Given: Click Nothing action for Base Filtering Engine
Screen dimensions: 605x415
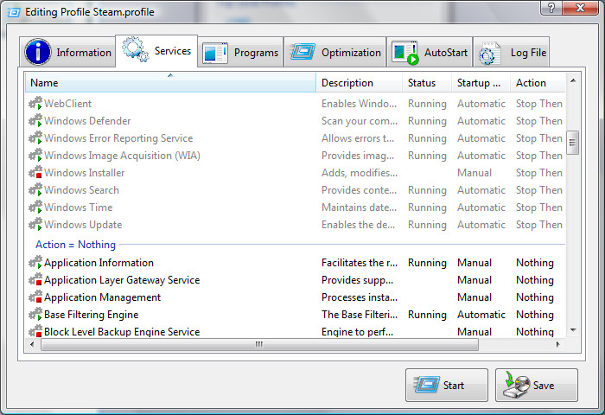Looking at the screenshot, I should click(535, 315).
